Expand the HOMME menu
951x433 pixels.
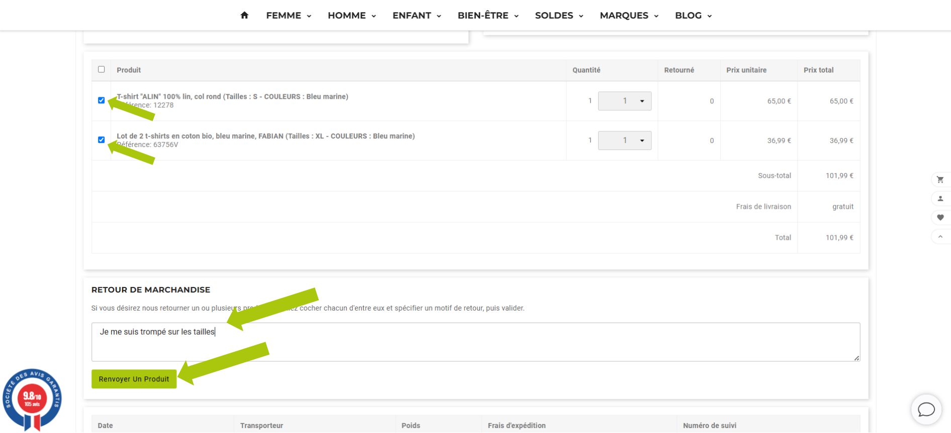click(352, 16)
